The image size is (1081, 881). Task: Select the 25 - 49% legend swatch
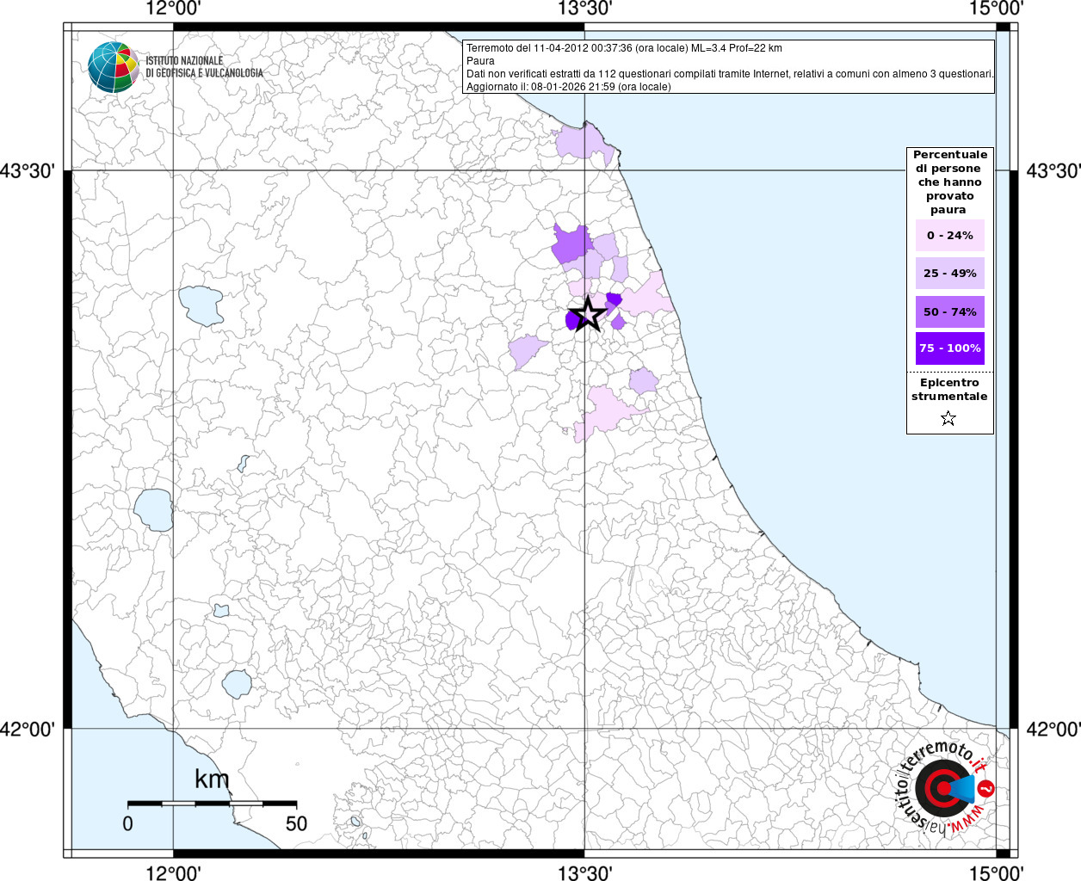949,274
